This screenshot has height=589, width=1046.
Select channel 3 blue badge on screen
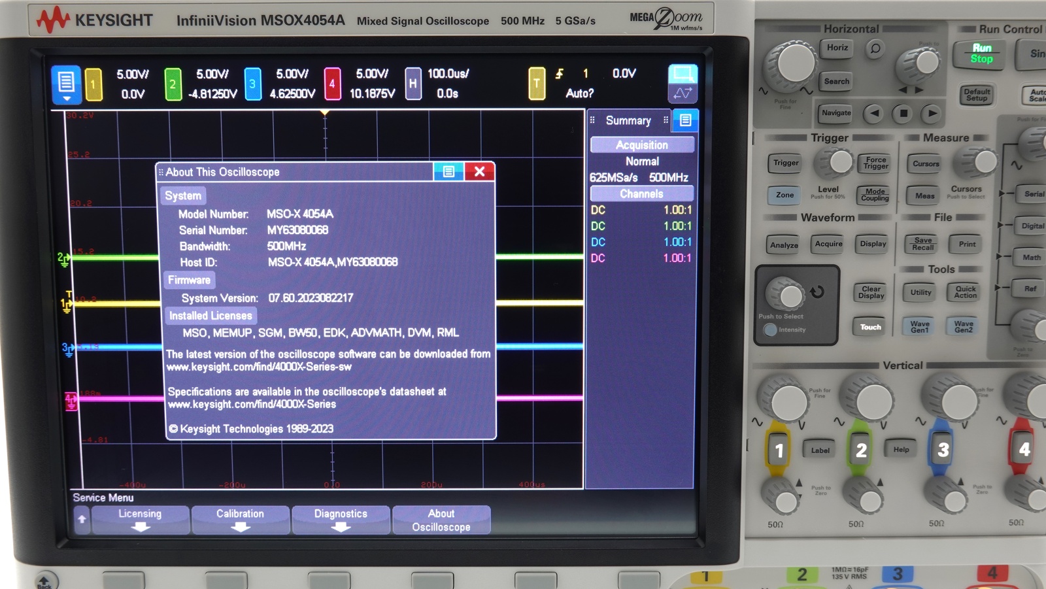click(x=253, y=84)
